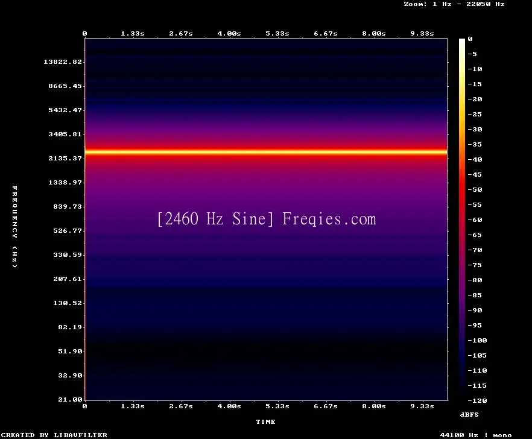Click the 32.90 frequency label
The height and width of the screenshot is (439, 532).
pyautogui.click(x=70, y=375)
